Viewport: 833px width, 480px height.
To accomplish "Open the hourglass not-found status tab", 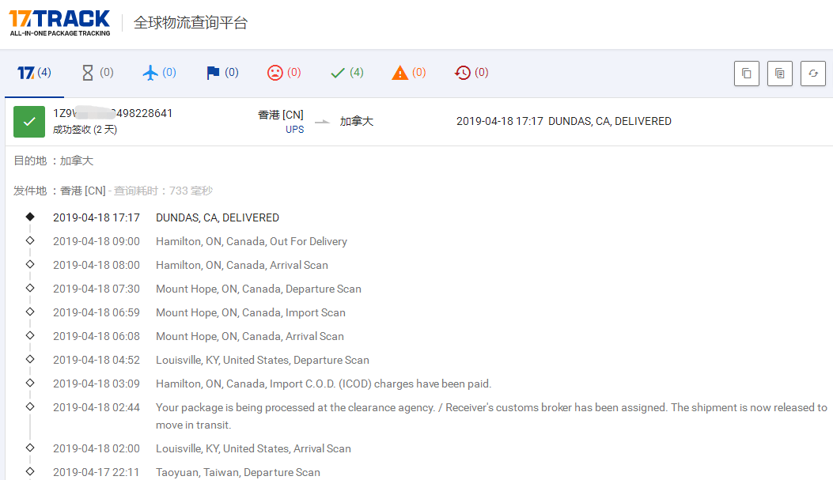I will 97,73.
